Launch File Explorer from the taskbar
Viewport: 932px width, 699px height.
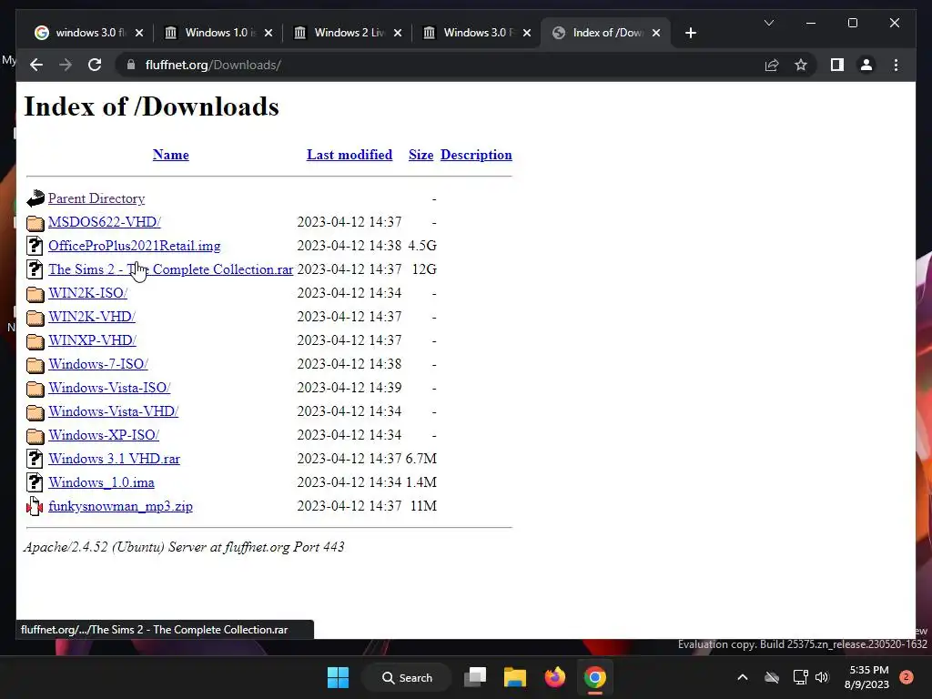point(515,677)
